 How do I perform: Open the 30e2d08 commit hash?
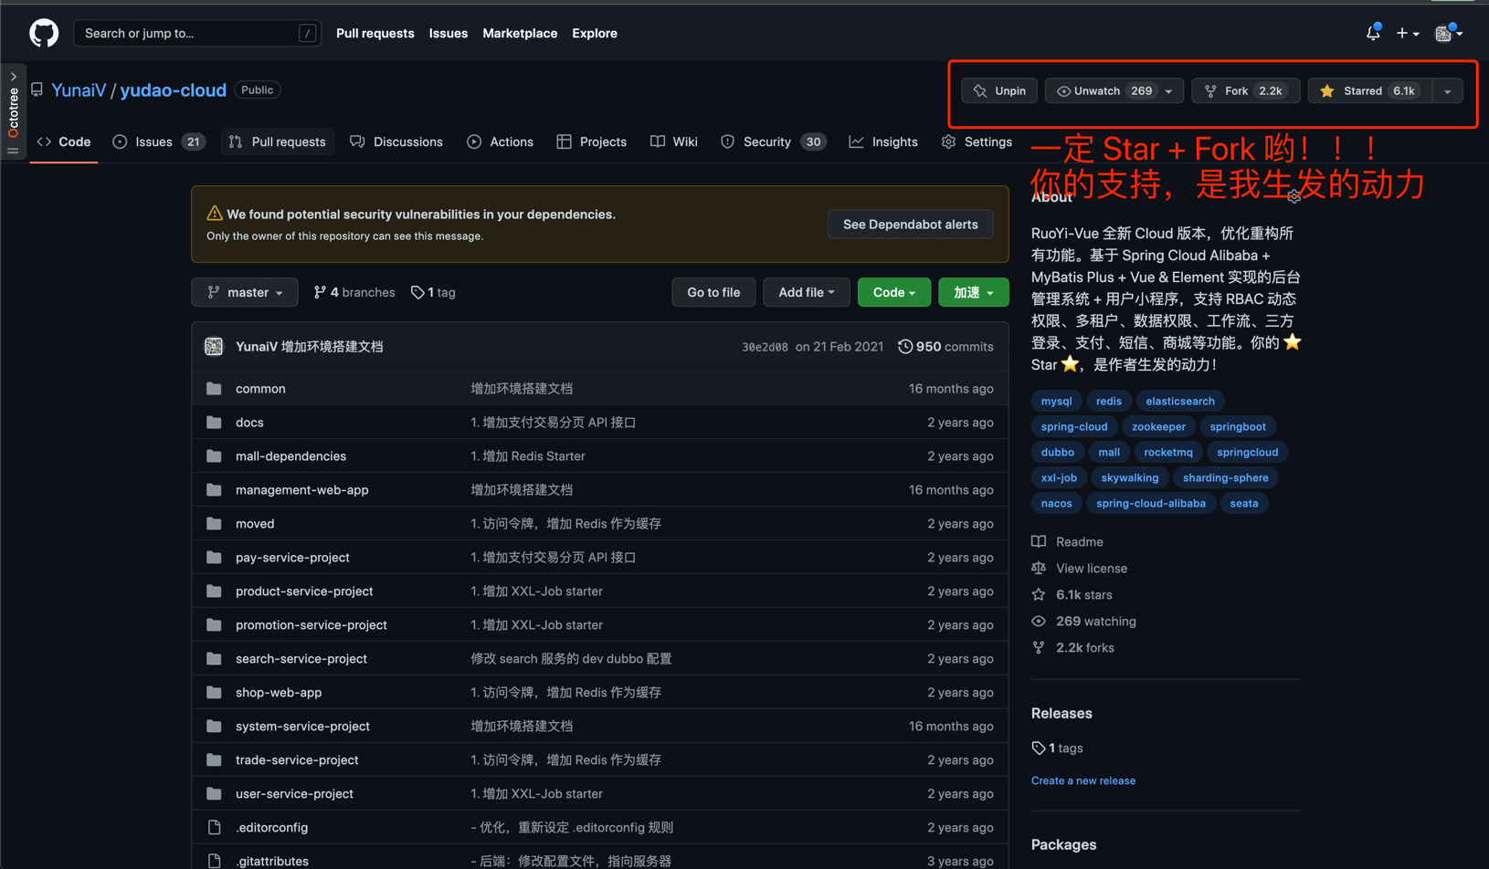point(765,347)
